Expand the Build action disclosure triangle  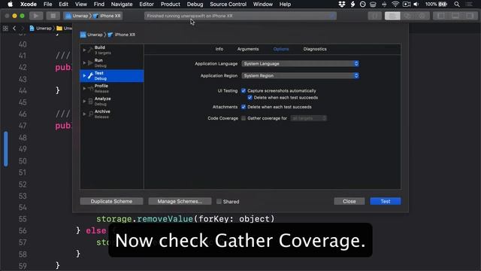(84, 50)
